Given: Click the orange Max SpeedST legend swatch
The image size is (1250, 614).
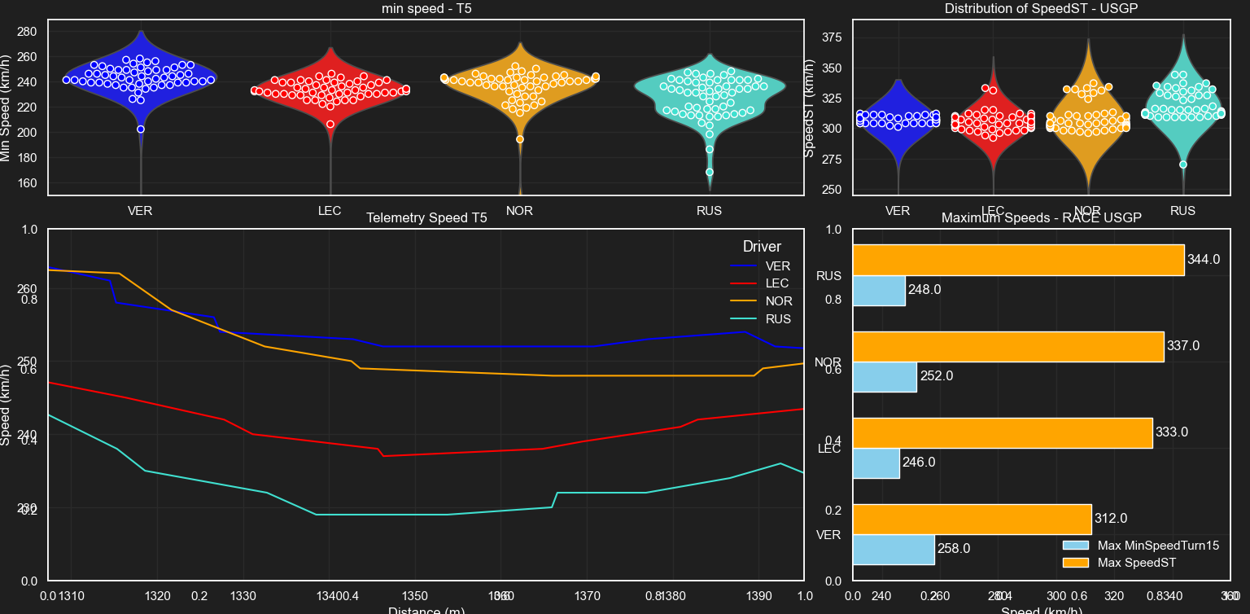Looking at the screenshot, I should (1076, 563).
